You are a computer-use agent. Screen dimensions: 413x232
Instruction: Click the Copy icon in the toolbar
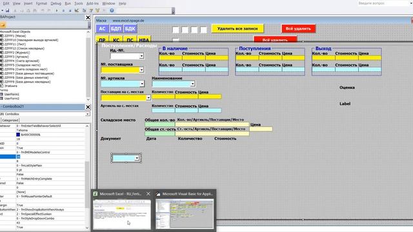tap(21, 10)
